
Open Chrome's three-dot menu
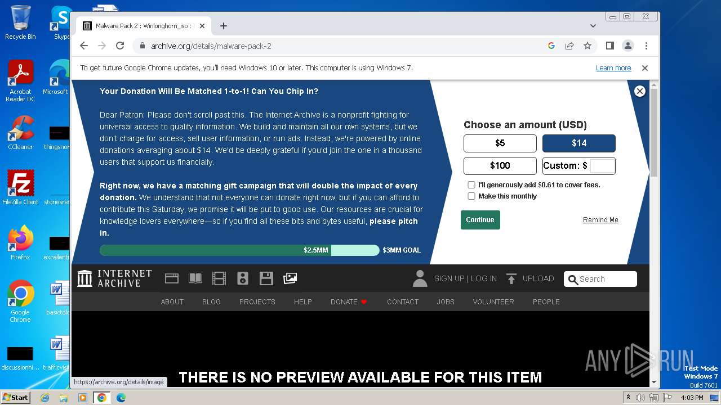click(646, 46)
